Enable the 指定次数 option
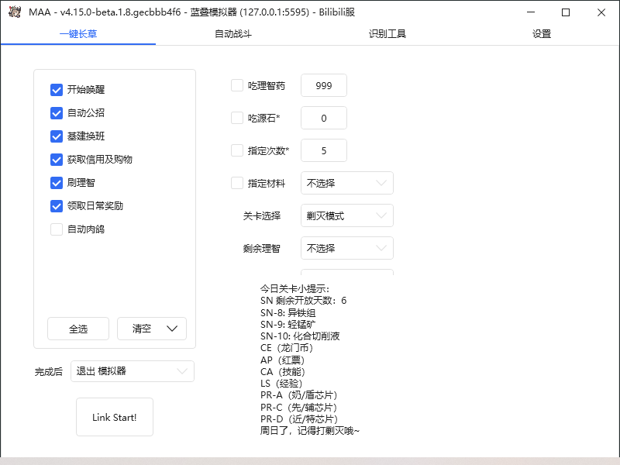 (x=237, y=150)
